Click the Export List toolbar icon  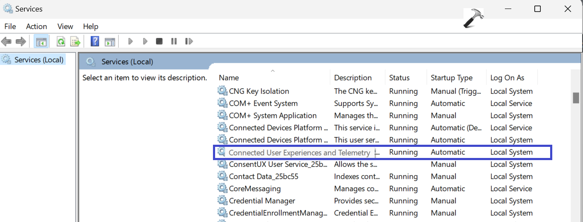75,41
